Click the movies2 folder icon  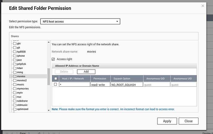click(15, 80)
